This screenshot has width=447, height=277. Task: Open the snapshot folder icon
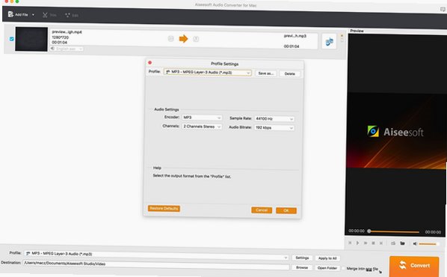coord(402,243)
